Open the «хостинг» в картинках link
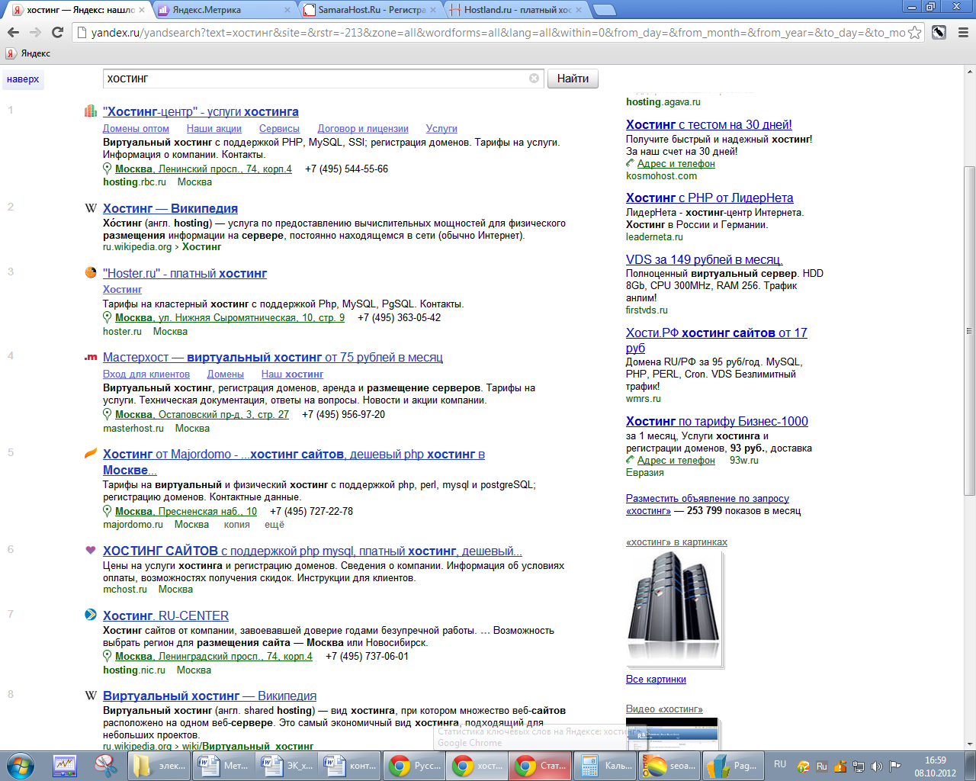The width and height of the screenshot is (976, 781). click(676, 542)
